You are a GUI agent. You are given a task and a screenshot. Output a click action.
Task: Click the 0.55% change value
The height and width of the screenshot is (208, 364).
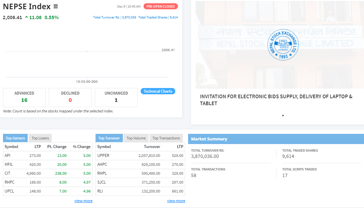coord(51,17)
